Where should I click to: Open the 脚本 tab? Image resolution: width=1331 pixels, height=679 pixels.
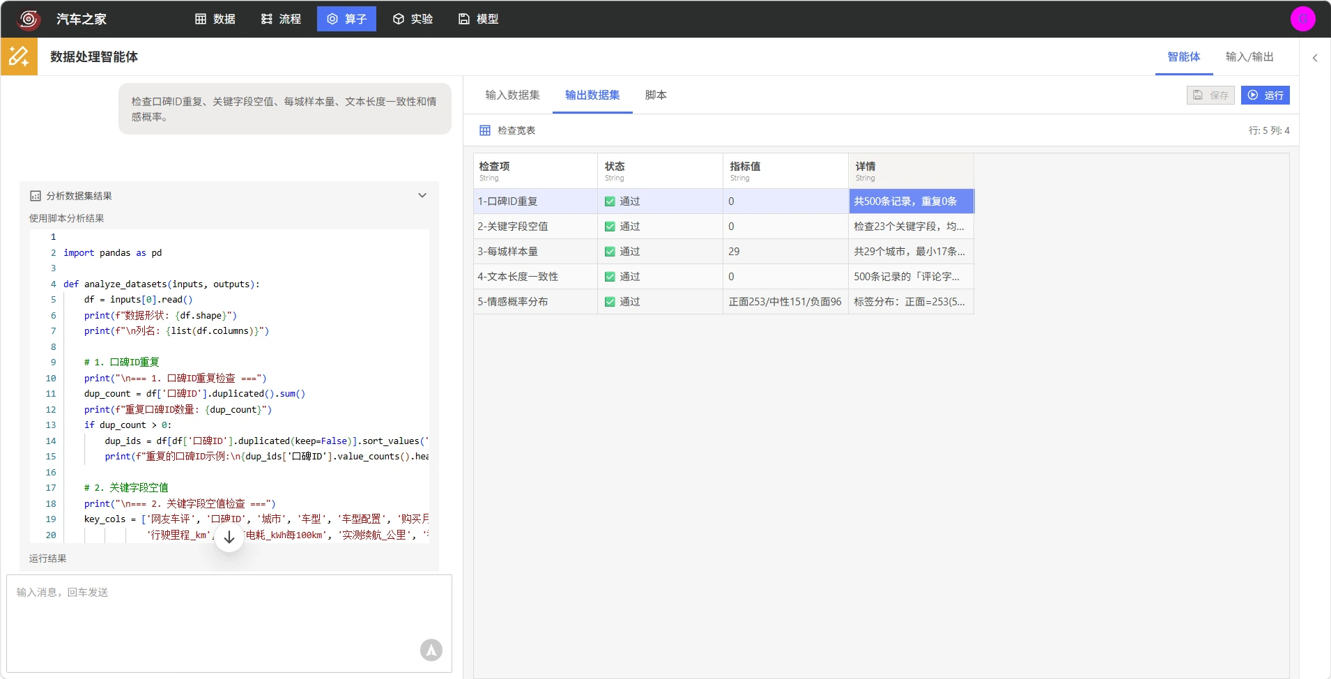656,95
